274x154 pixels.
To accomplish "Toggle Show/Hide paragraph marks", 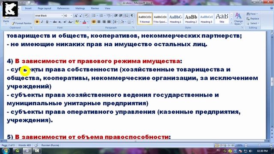I will coord(132,16).
